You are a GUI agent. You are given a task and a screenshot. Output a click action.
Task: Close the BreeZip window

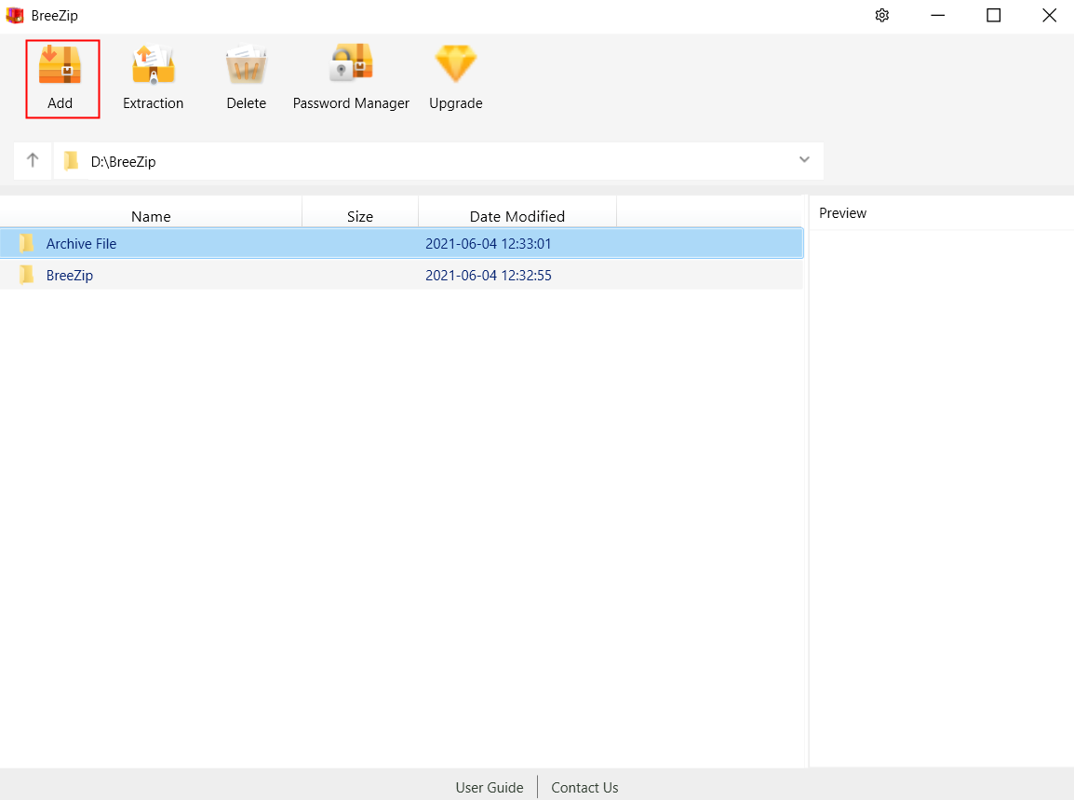click(1050, 15)
